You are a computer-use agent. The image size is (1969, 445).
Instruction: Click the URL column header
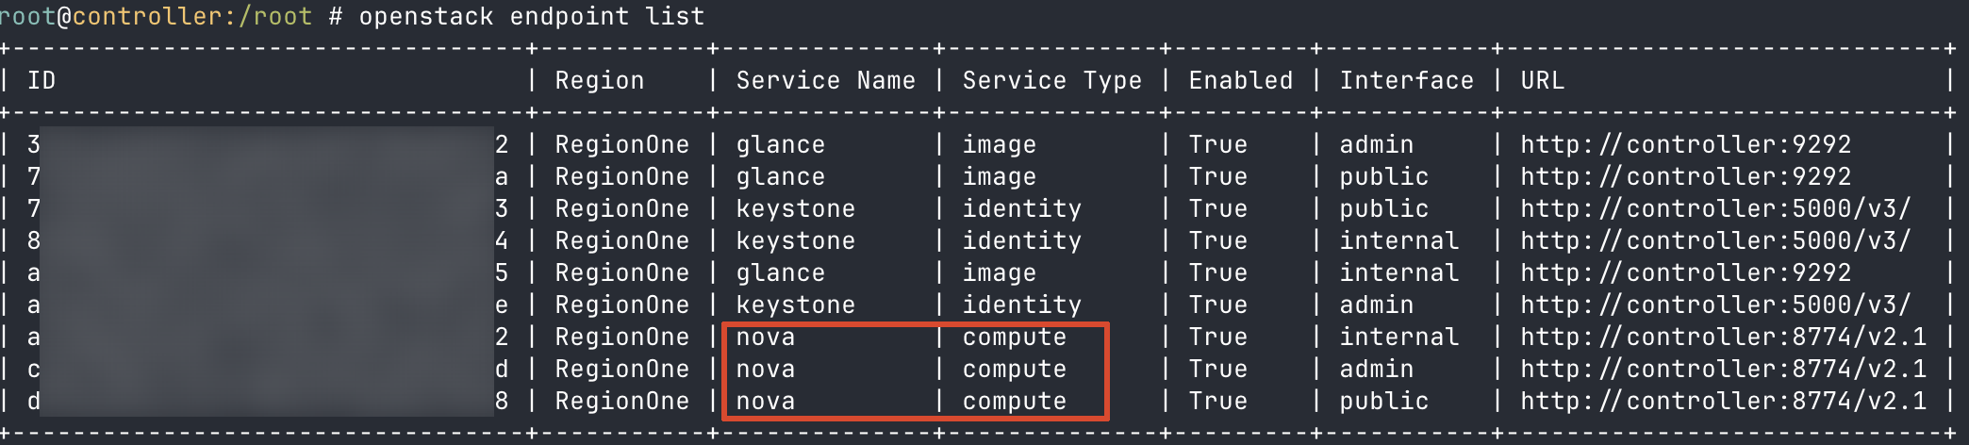click(x=1542, y=81)
